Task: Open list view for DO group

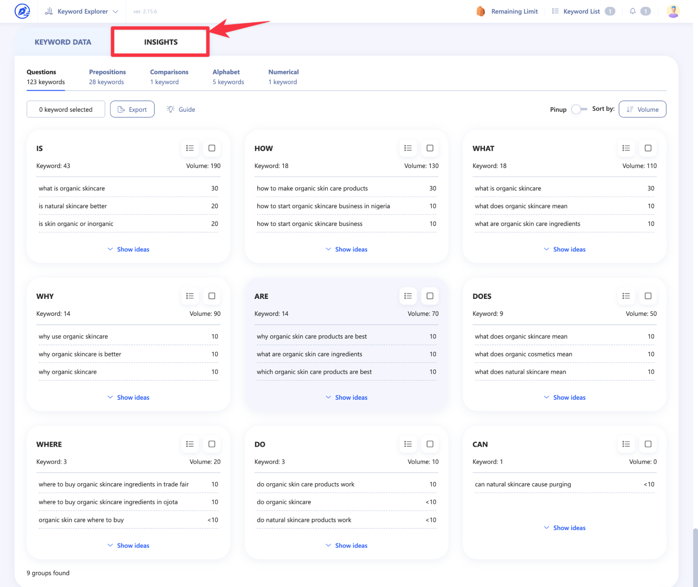Action: (408, 444)
